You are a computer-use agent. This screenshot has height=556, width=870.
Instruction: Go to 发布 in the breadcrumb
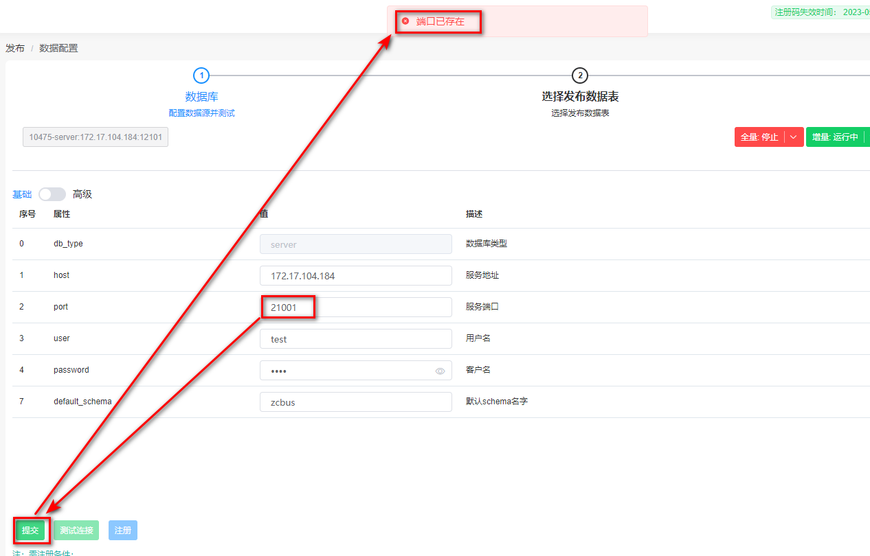point(15,48)
